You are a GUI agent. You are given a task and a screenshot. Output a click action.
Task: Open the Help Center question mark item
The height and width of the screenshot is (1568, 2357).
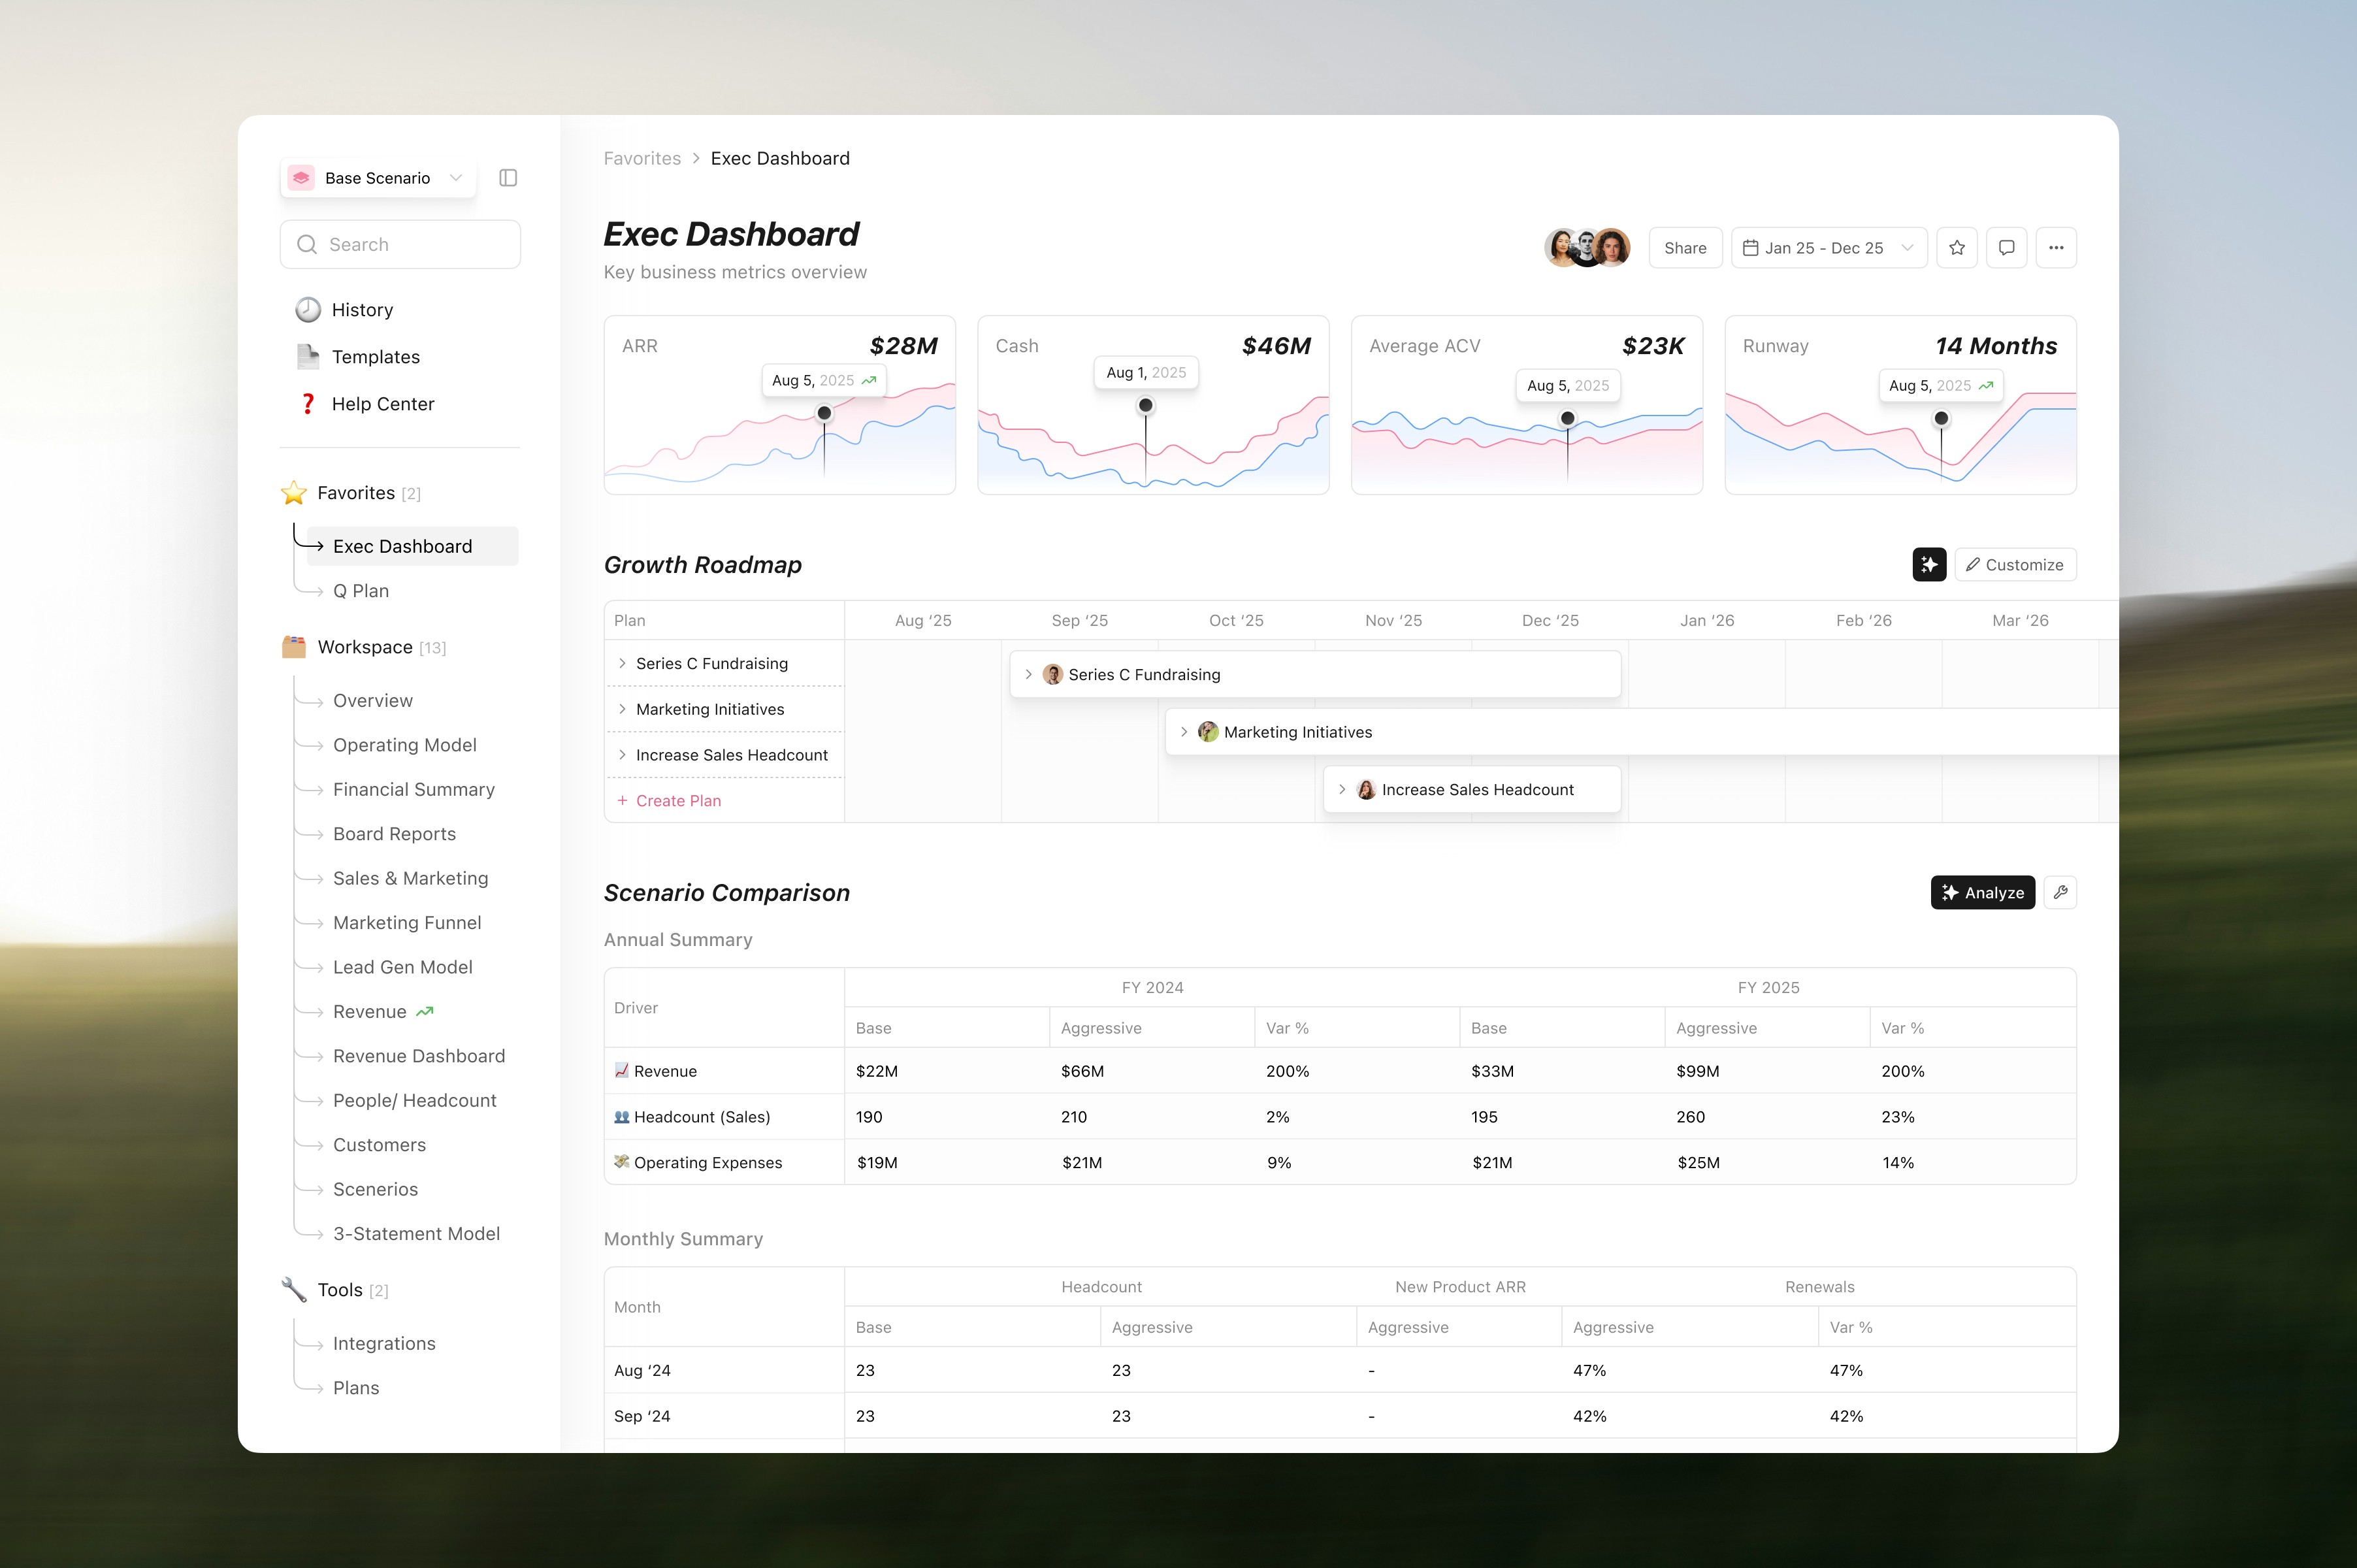(382, 404)
